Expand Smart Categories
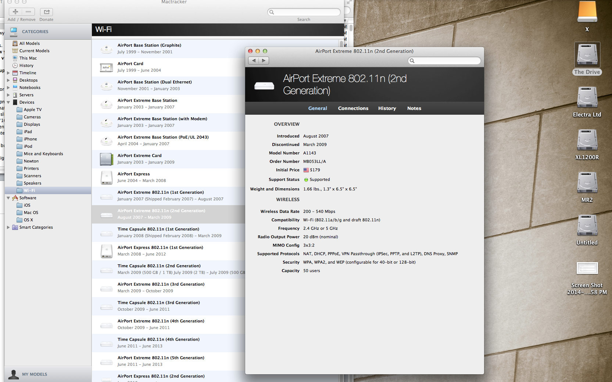 pos(8,227)
